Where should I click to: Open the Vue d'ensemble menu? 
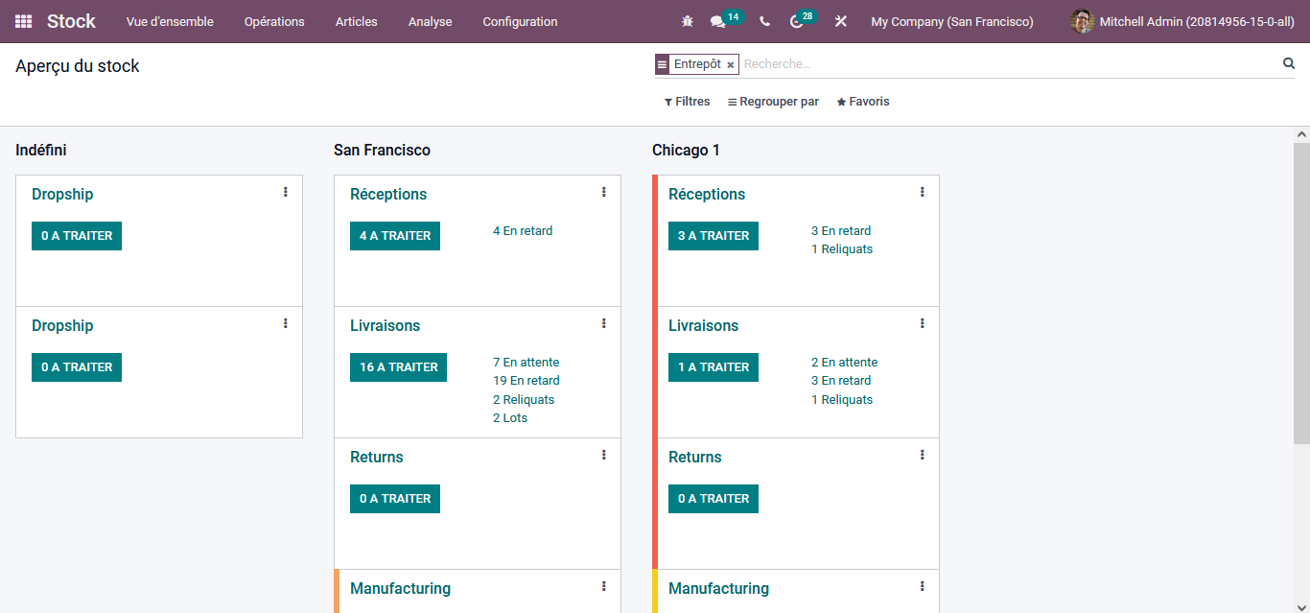coord(170,21)
